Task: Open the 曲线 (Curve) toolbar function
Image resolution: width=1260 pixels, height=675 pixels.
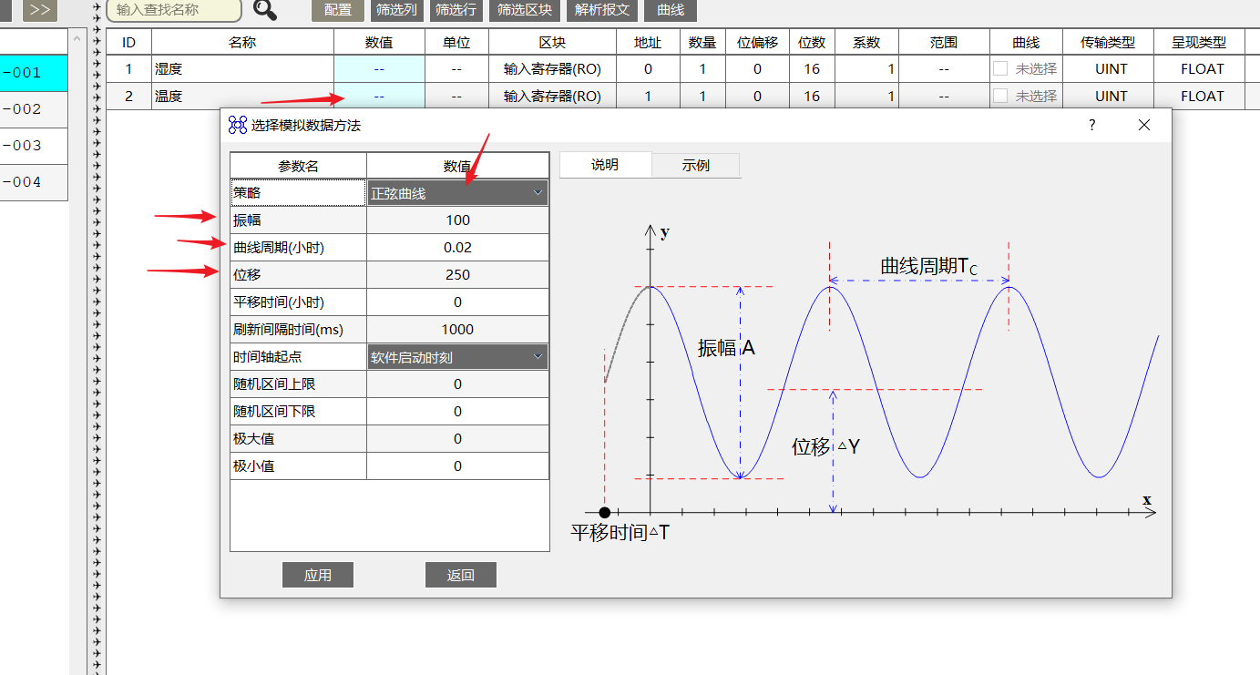Action: 670,10
